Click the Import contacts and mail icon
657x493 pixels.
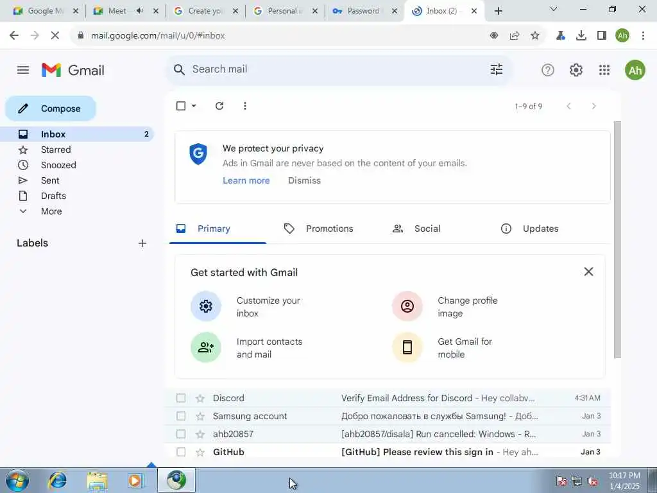point(206,347)
